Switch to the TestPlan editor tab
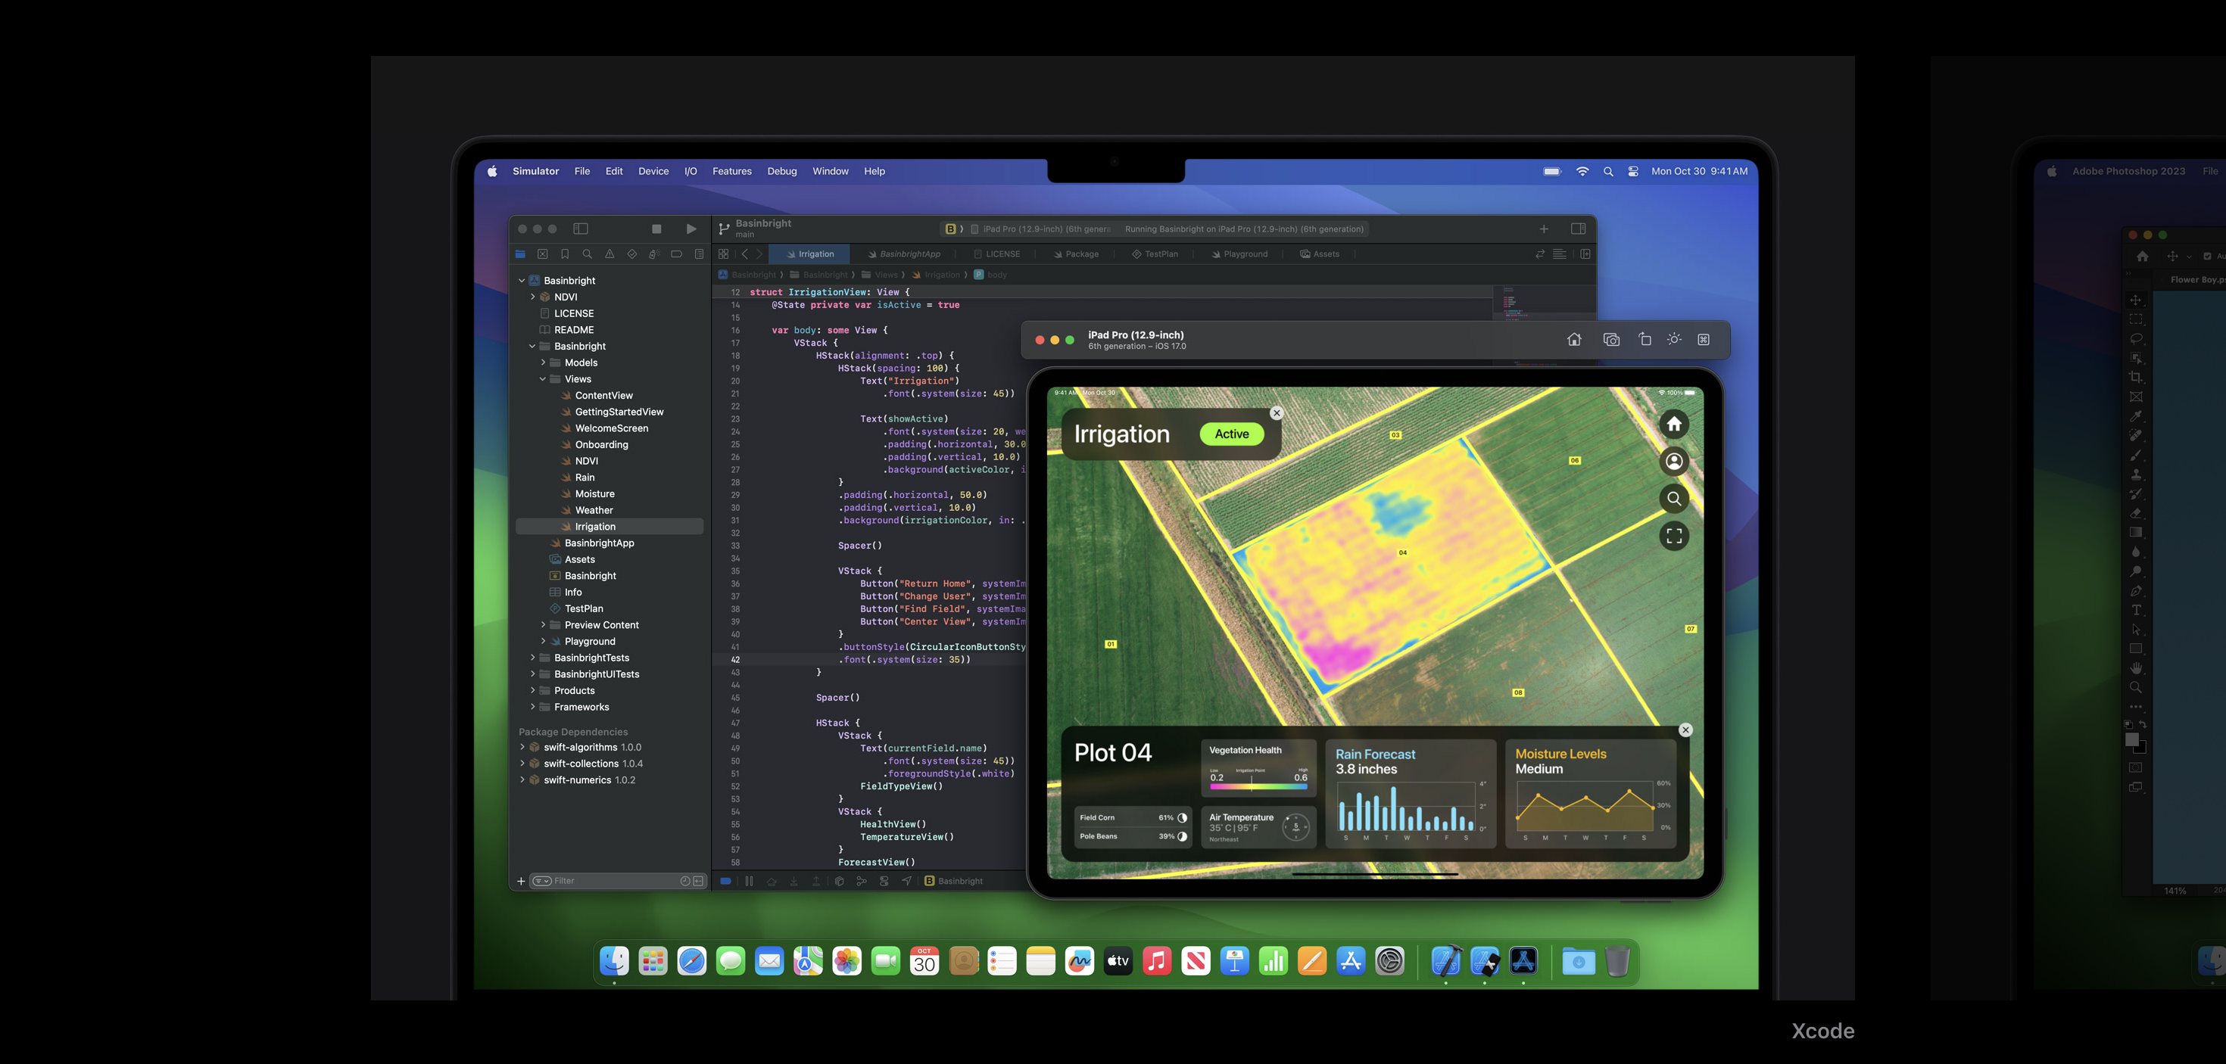Viewport: 2226px width, 1064px height. [x=1155, y=254]
